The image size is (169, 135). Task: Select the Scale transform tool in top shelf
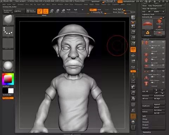point(57,11)
